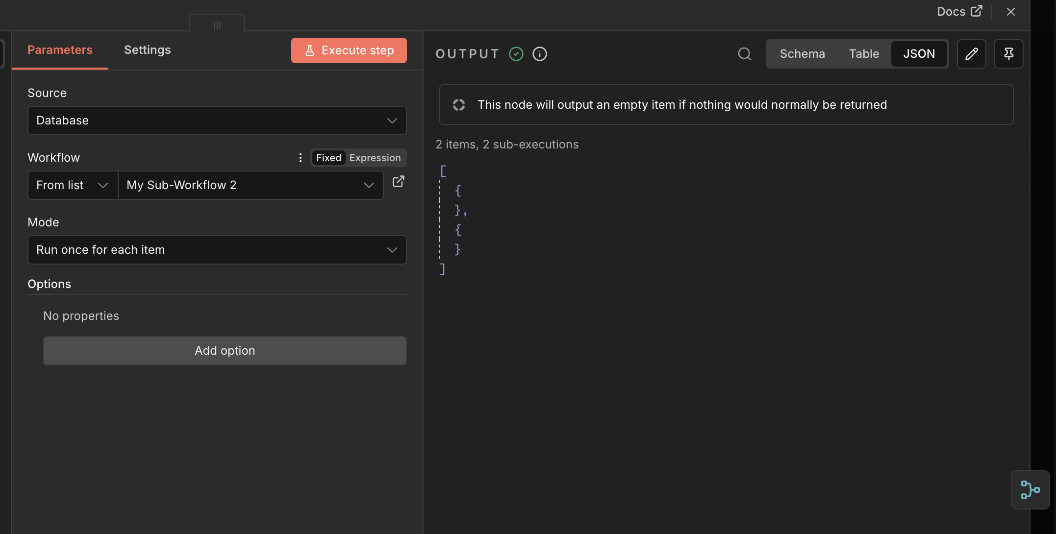Pin the output data with pin icon
This screenshot has height=534, width=1056.
1008,54
